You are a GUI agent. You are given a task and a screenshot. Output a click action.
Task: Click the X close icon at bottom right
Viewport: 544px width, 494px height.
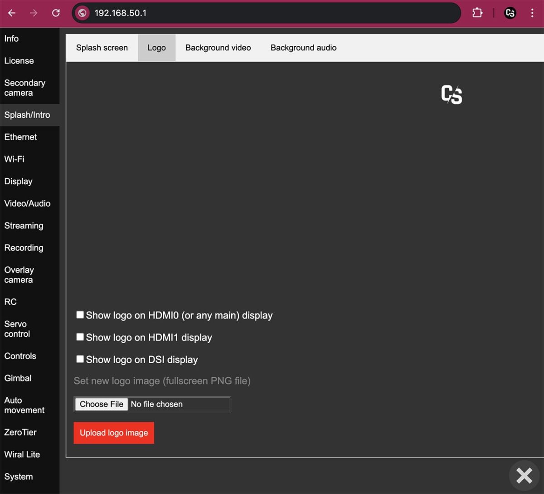click(524, 475)
